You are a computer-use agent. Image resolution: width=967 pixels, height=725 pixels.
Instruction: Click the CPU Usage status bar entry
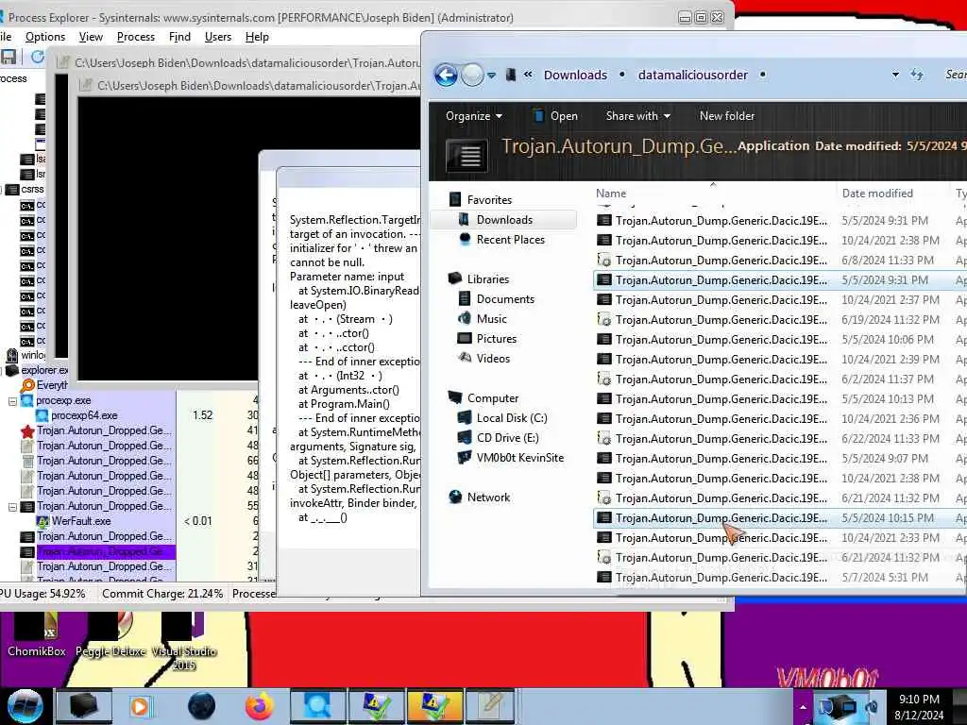[44, 594]
